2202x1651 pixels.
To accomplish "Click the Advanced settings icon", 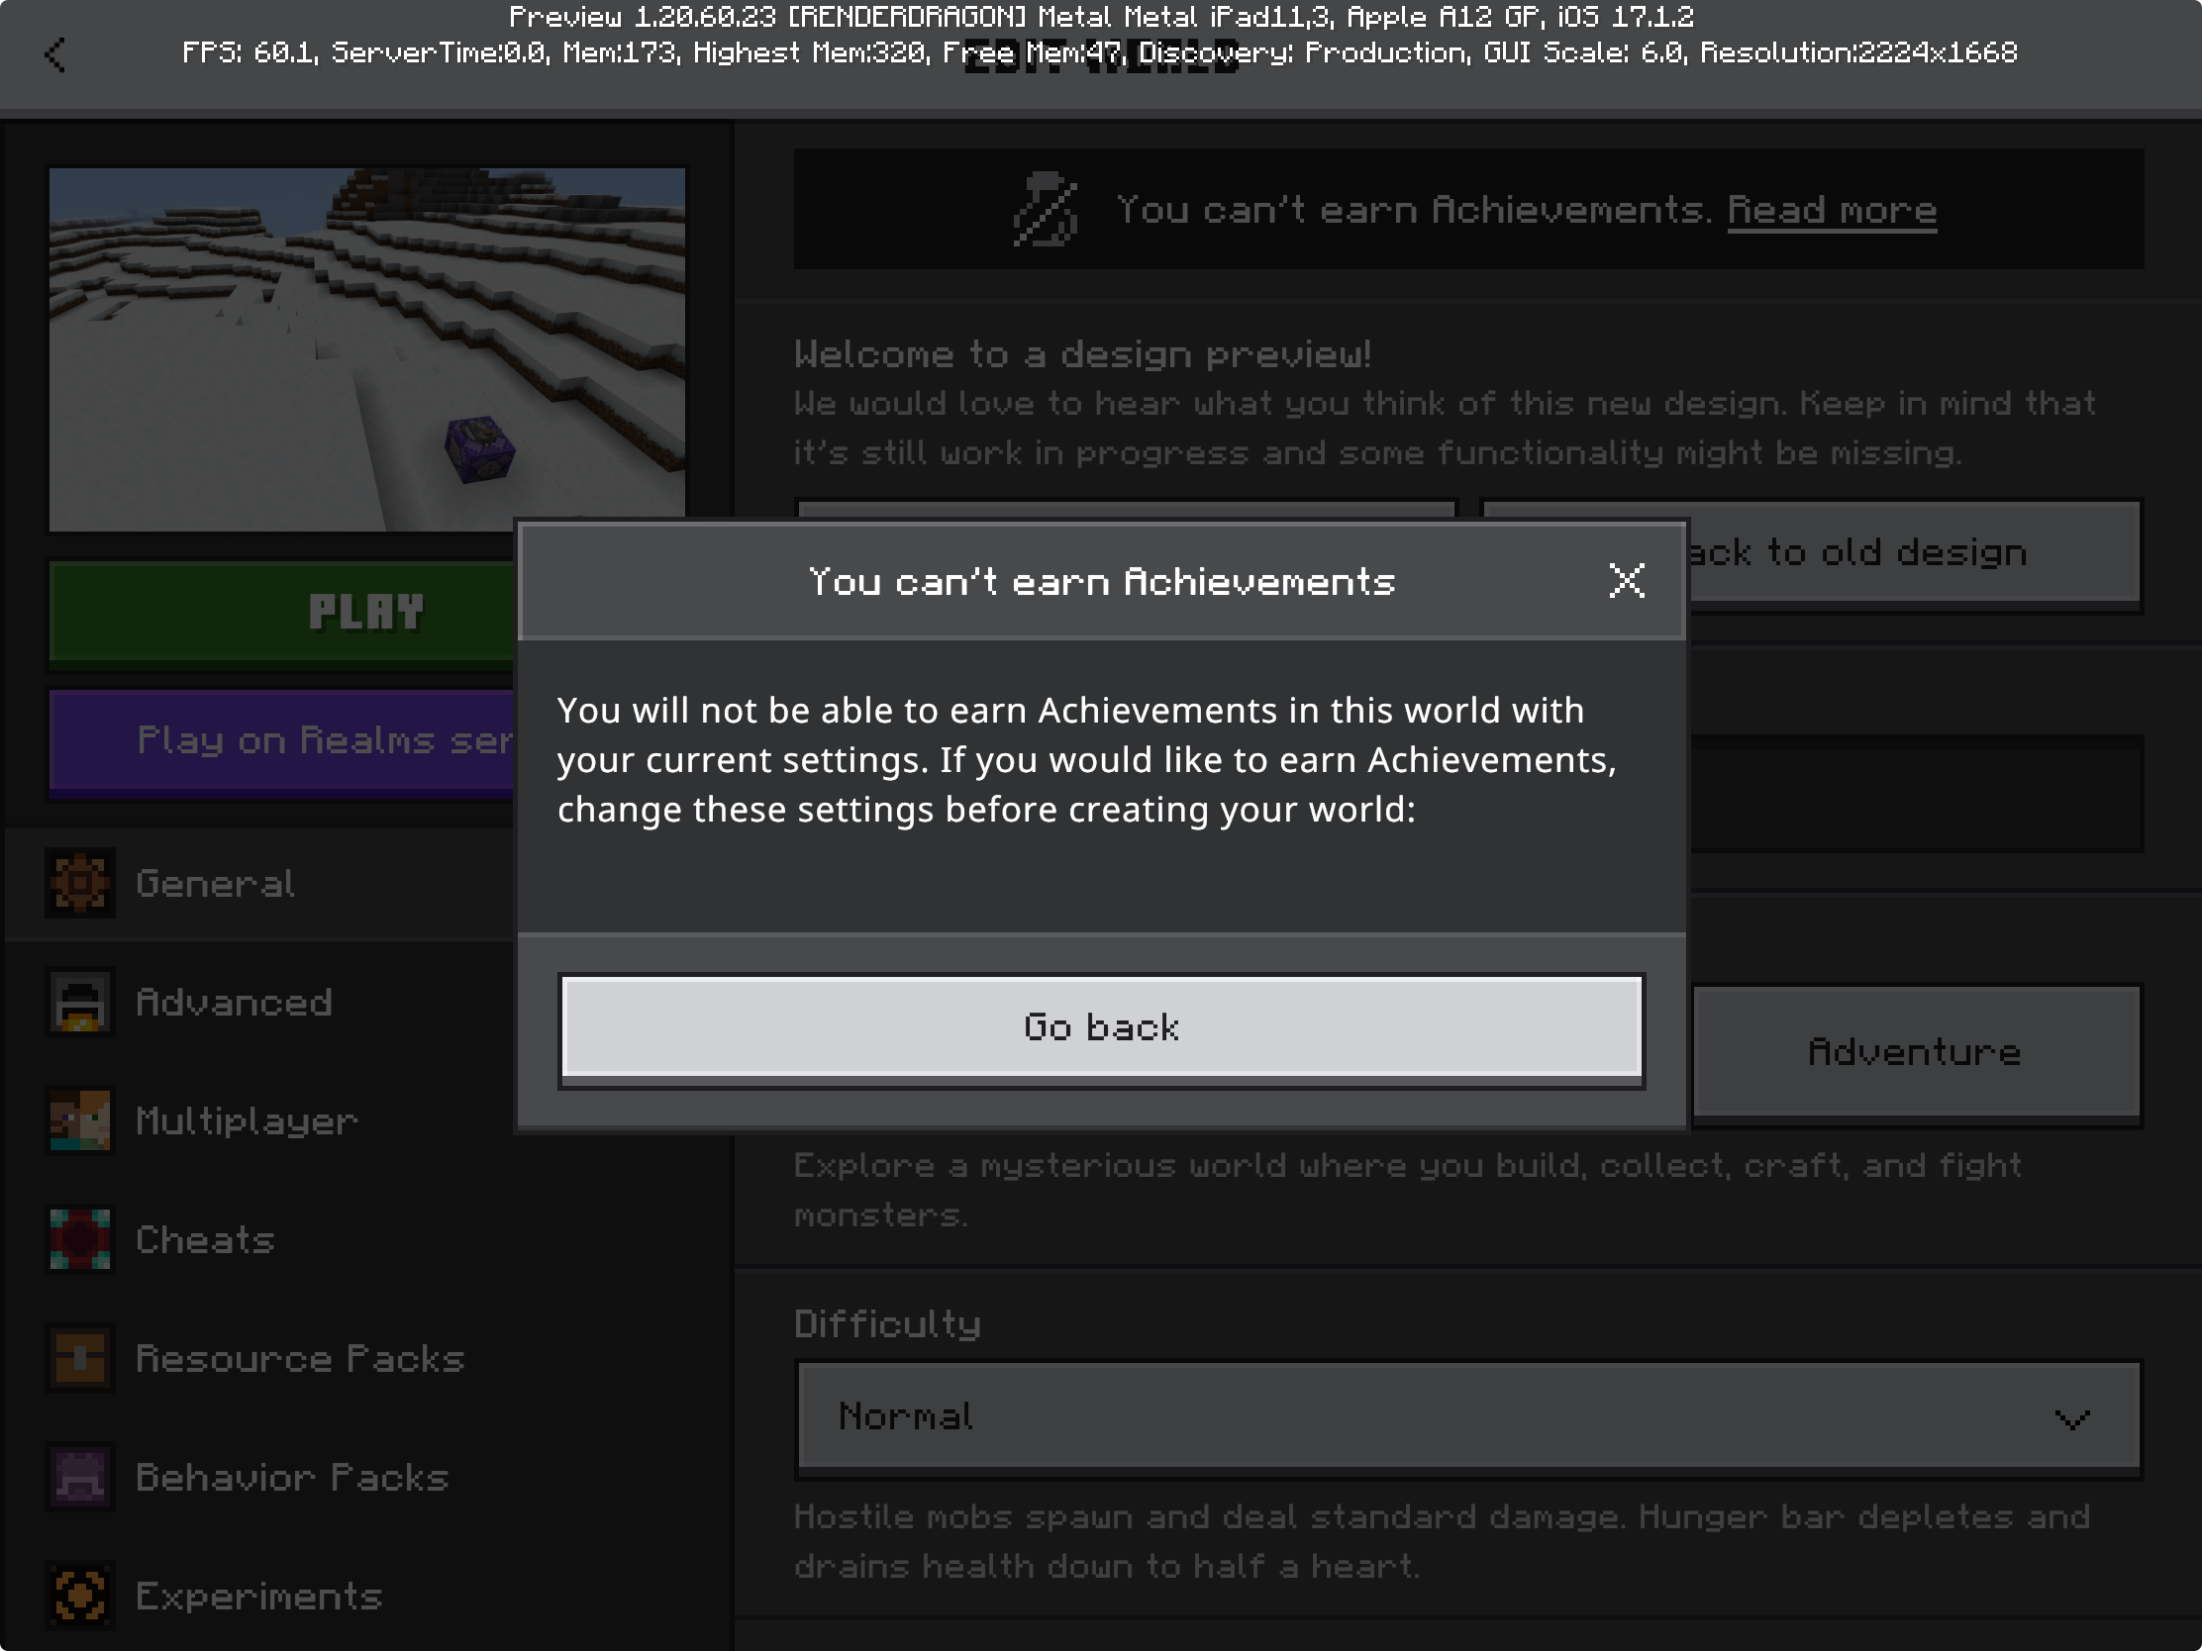I will [x=79, y=1002].
